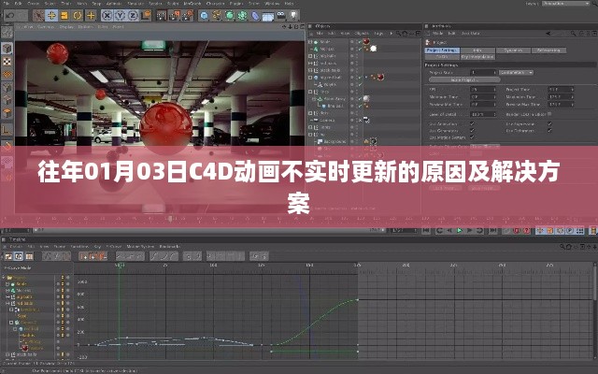Expand the third row null object
The width and height of the screenshot is (598, 374).
pyautogui.click(x=310, y=56)
